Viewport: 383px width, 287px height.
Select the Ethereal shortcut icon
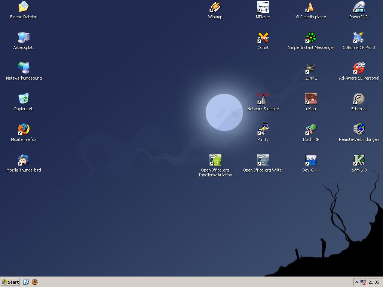359,99
